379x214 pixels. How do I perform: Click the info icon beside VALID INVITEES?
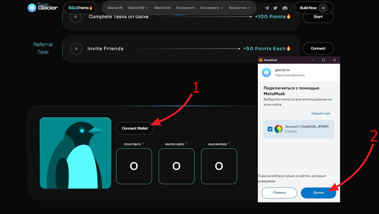tap(229, 143)
